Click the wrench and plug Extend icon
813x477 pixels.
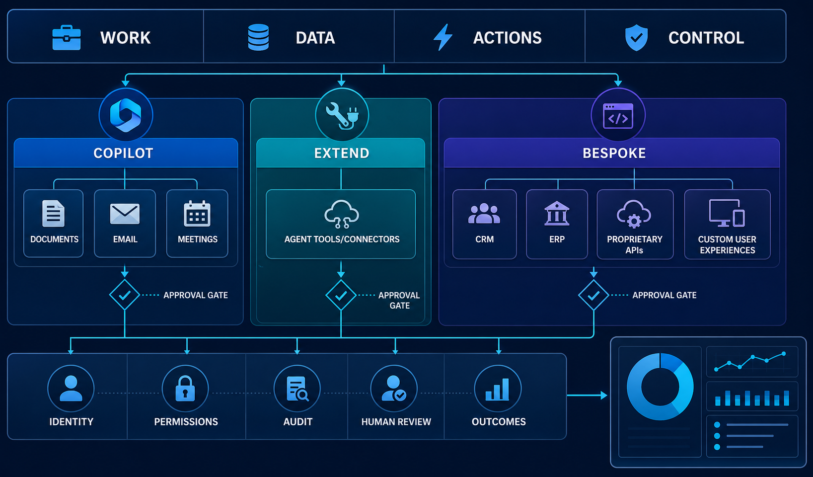tap(342, 115)
